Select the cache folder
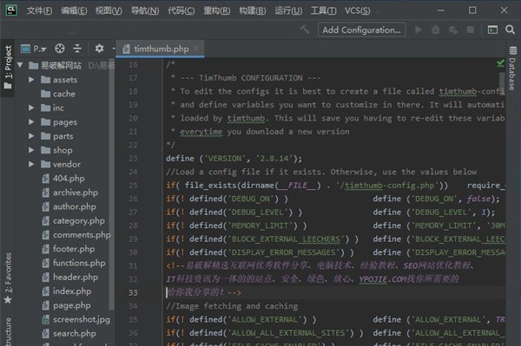Image resolution: width=521 pixels, height=346 pixels. click(63, 94)
